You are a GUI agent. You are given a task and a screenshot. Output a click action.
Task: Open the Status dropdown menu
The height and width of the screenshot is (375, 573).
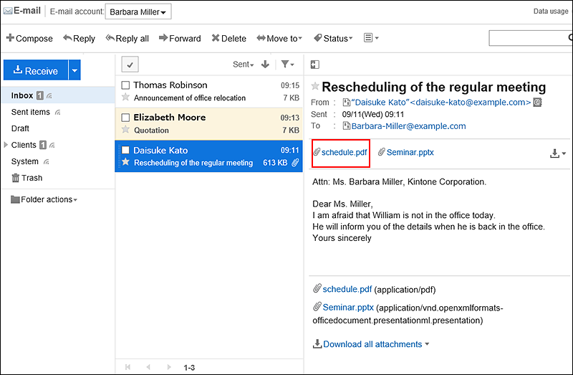(x=333, y=38)
